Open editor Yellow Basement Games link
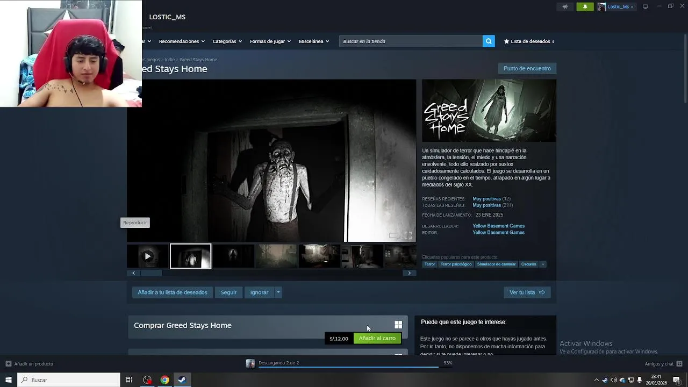Image resolution: width=688 pixels, height=387 pixels. click(x=498, y=233)
